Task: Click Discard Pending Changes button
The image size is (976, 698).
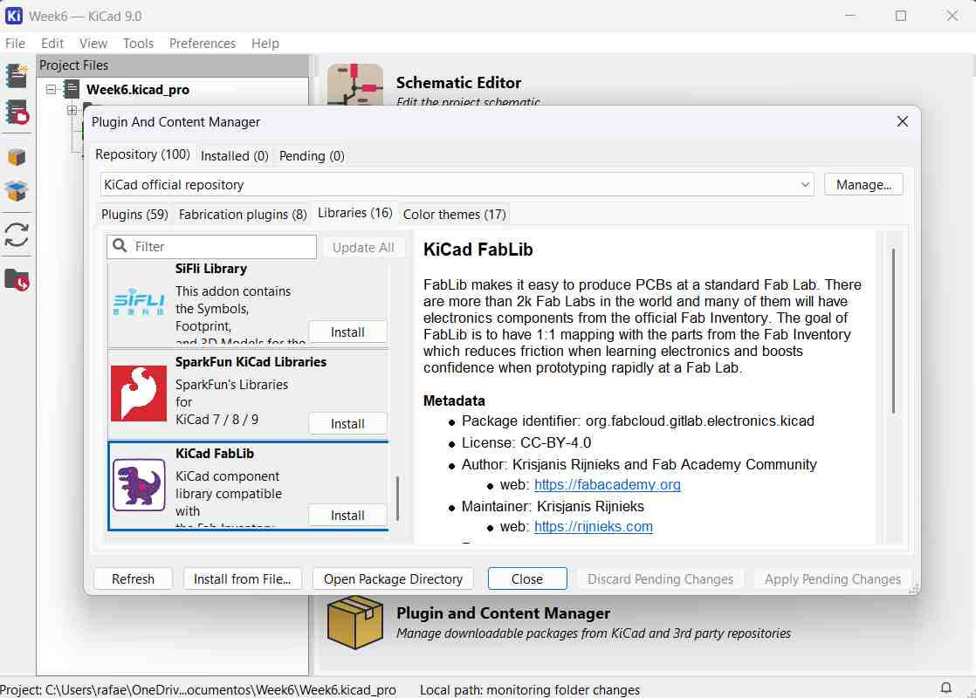Action: coord(661,579)
